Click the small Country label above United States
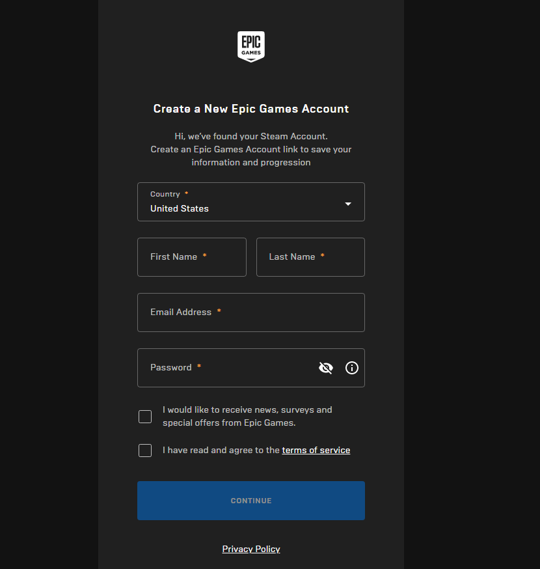This screenshot has width=540, height=569. coord(165,194)
